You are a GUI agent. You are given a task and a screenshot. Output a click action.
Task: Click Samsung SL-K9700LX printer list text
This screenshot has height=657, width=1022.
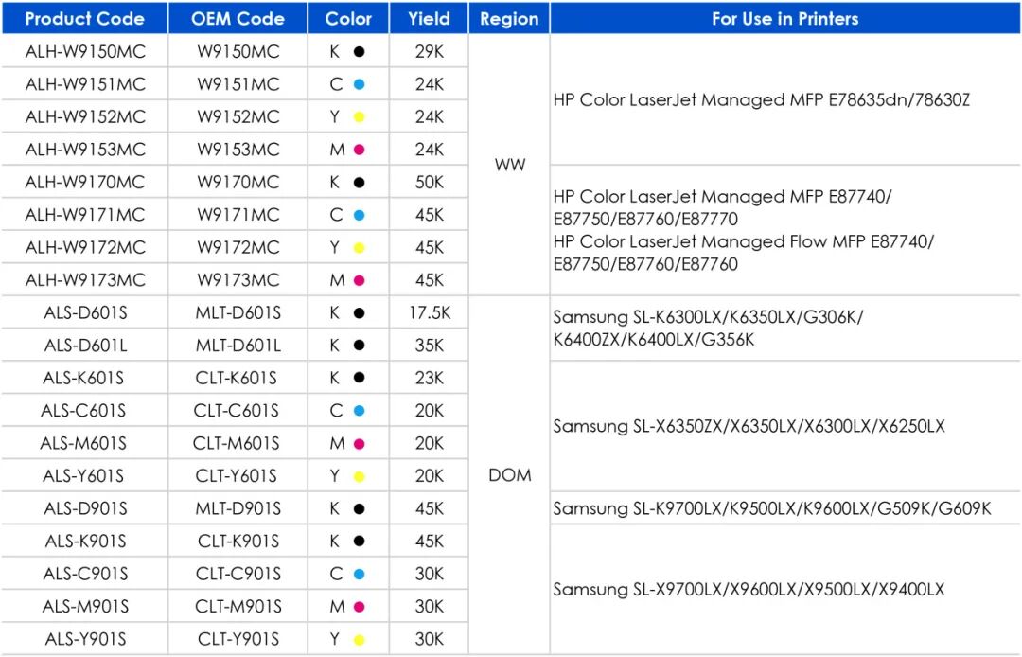pos(772,508)
